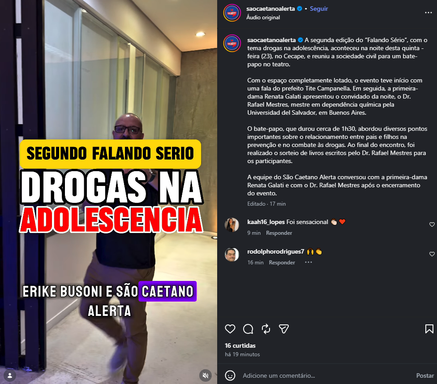Open kaah16_lopes profile picture

tap(232, 225)
